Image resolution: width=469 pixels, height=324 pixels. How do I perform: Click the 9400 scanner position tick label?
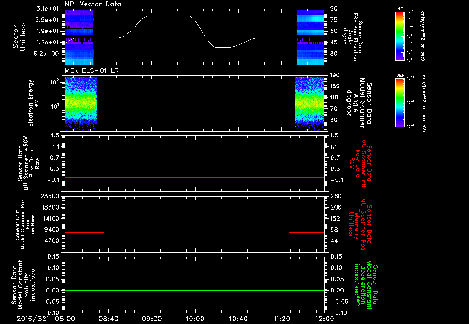(52, 230)
